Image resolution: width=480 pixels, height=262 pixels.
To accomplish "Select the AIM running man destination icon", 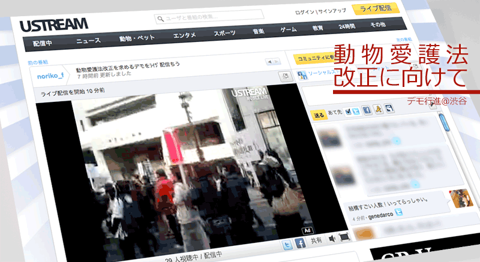I will [379, 109].
